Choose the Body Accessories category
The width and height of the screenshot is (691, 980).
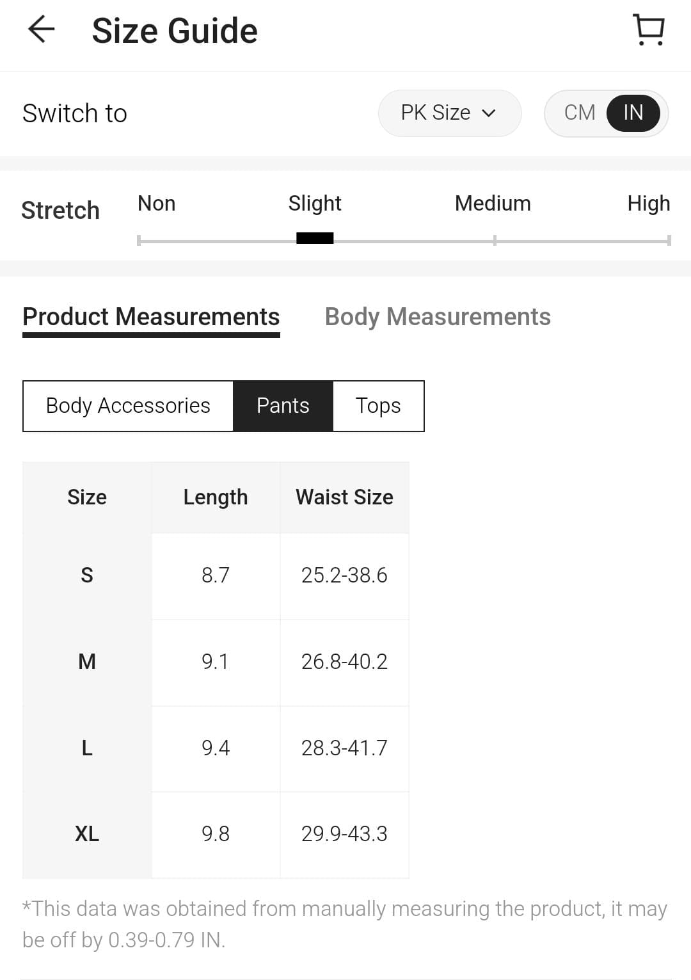[x=128, y=406]
